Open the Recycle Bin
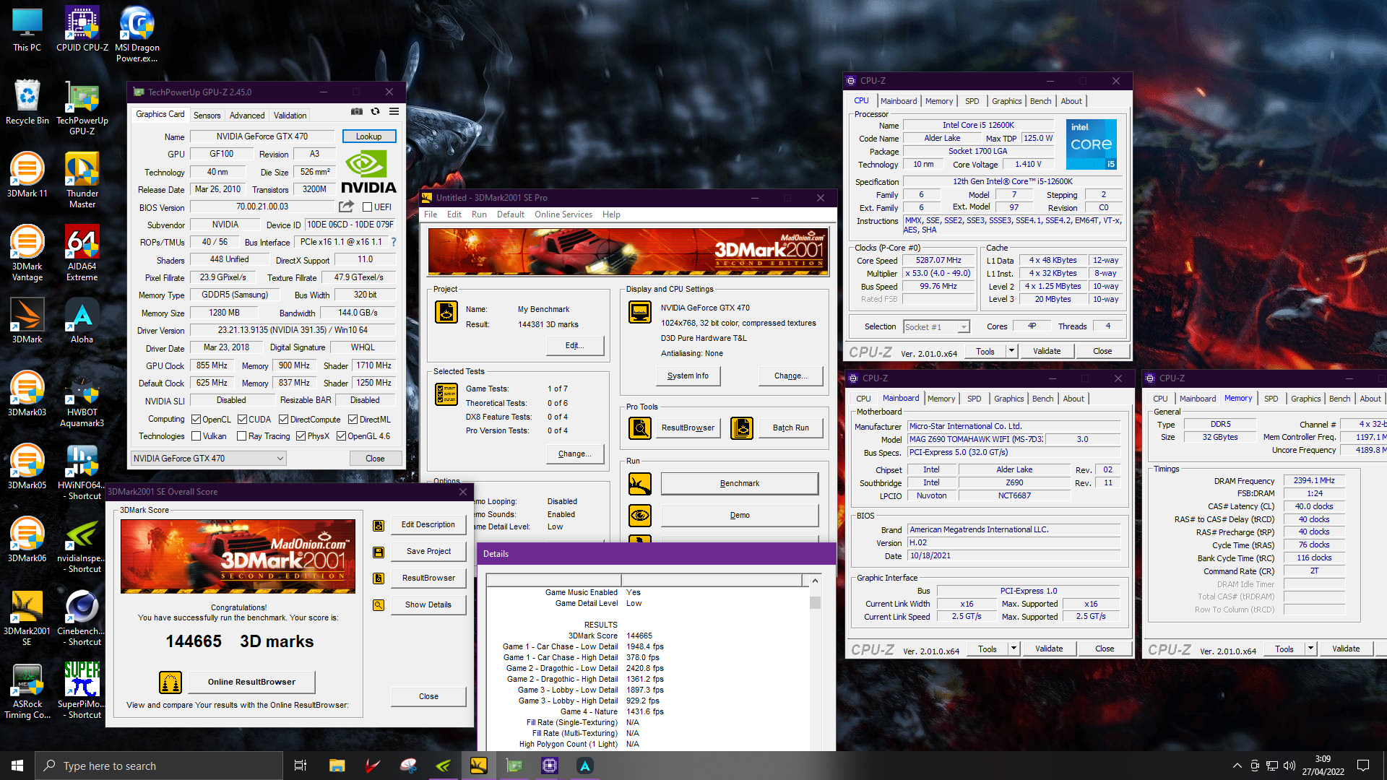 pyautogui.click(x=27, y=103)
